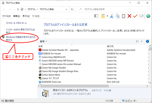Select AOSBOX for mouse program name
The height and width of the screenshot is (103, 152).
tap(51, 54)
